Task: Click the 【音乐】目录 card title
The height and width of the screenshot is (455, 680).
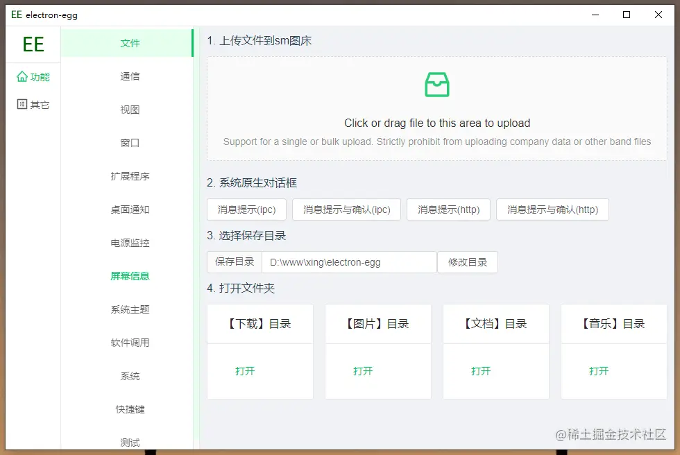Action: (613, 324)
